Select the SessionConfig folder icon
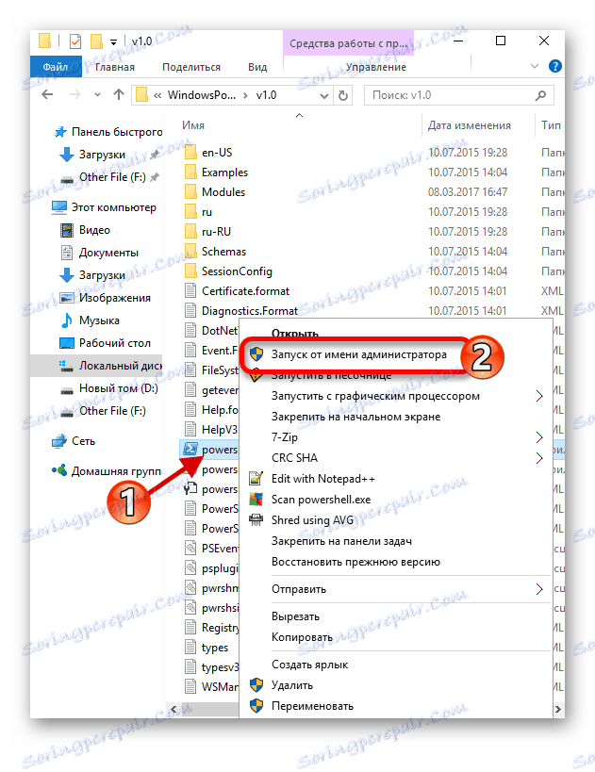Screen dimensions: 595x772 tap(190, 271)
